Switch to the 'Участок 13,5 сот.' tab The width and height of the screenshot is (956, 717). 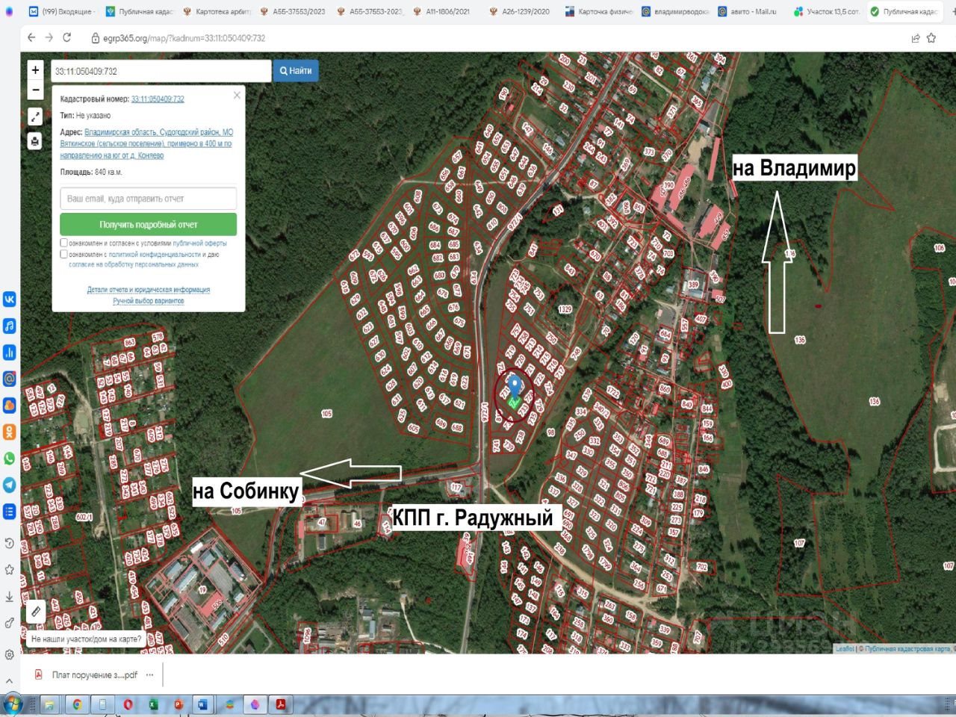coord(827,11)
